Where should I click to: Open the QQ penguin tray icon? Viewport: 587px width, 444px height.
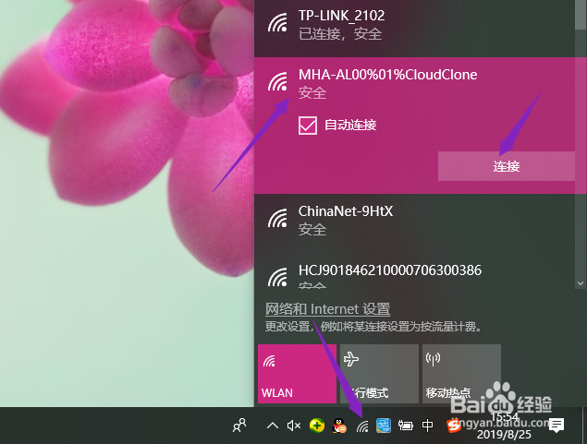click(x=339, y=426)
